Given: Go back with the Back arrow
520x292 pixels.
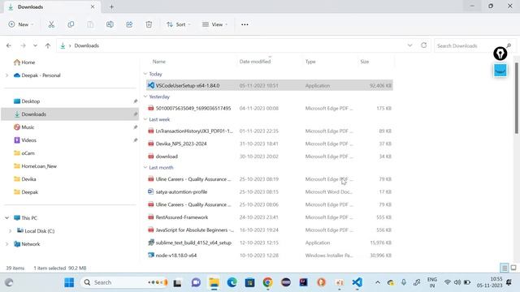Looking at the screenshot, I should [x=9, y=45].
